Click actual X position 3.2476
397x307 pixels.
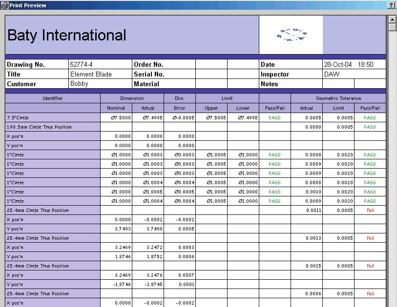[154, 275]
